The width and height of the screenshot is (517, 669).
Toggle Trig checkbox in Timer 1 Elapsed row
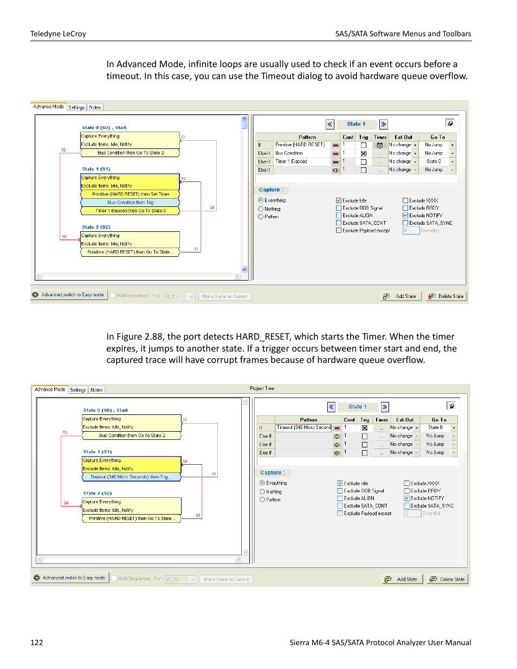coord(364,161)
